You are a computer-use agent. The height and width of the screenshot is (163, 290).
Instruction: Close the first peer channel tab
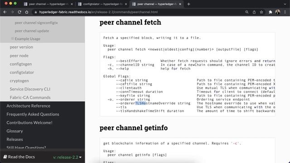coord(72,4)
